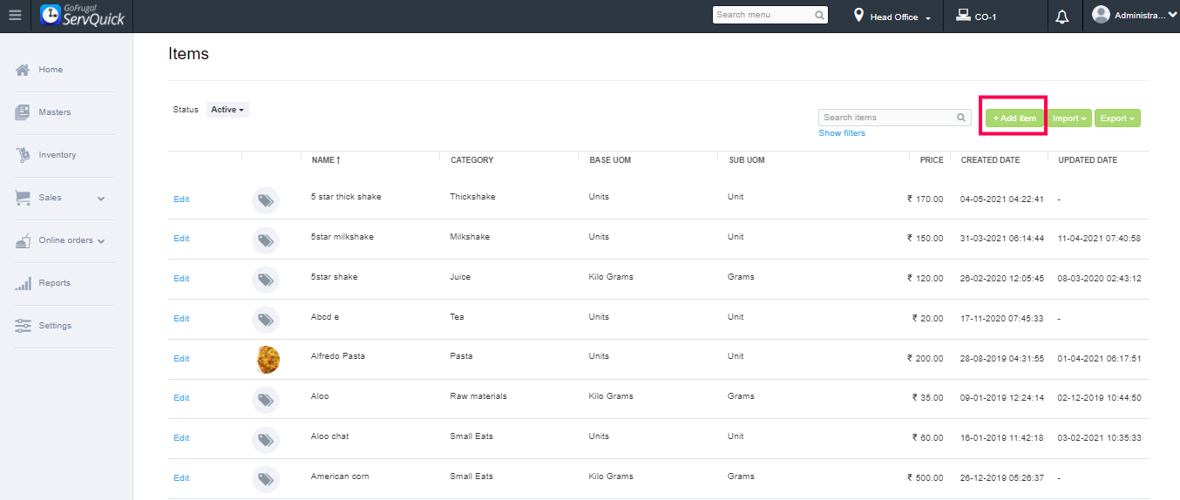Click the Search items magnifier icon
The image size is (1180, 500).
(961, 118)
